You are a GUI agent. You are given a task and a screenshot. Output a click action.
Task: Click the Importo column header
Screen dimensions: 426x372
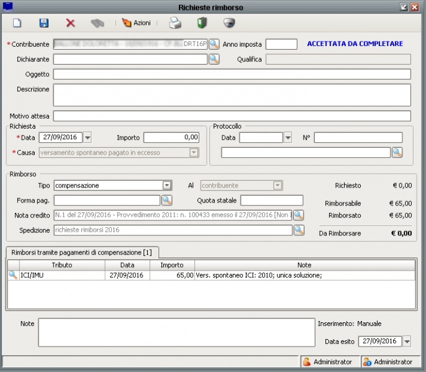coord(172,265)
